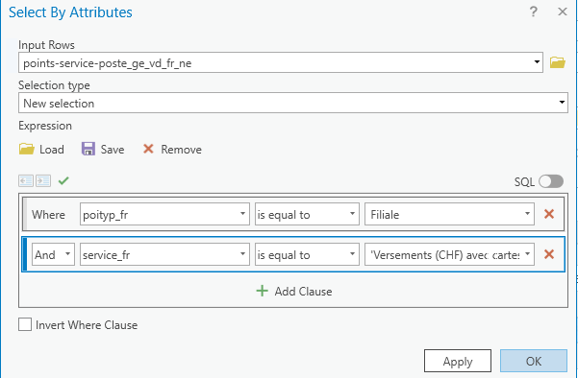Load a saved expression
The height and width of the screenshot is (378, 578).
(41, 150)
